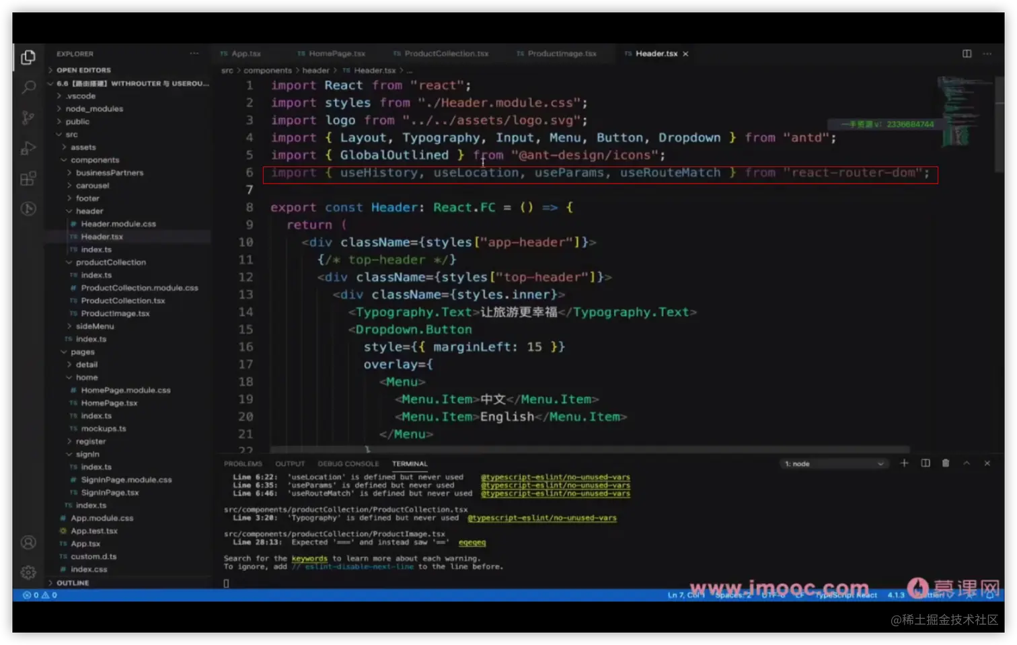Click line number 16 in the gutter
This screenshot has height=645, width=1017.
tap(246, 347)
